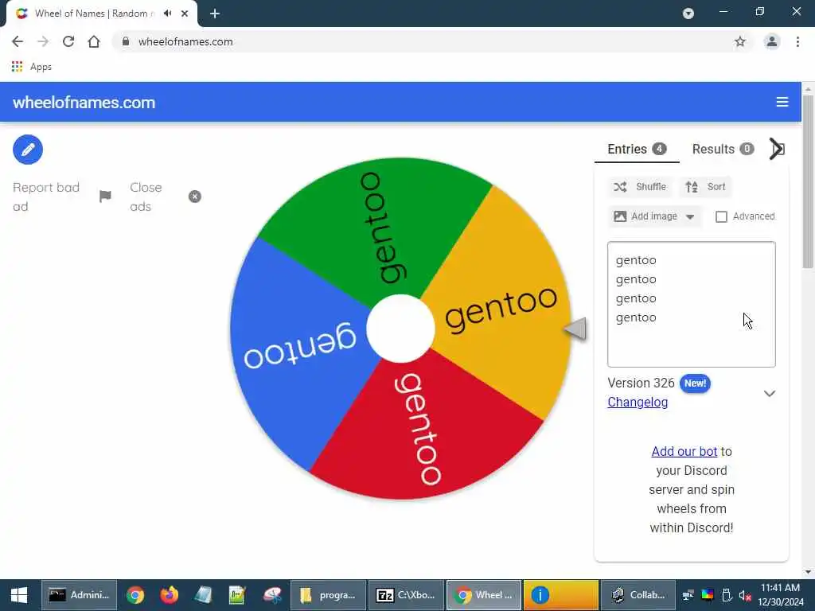The image size is (815, 611).
Task: Click the USB safely-remove tray icon
Action: point(727,595)
